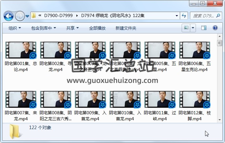Click the Forward navigation arrow

(20, 16)
